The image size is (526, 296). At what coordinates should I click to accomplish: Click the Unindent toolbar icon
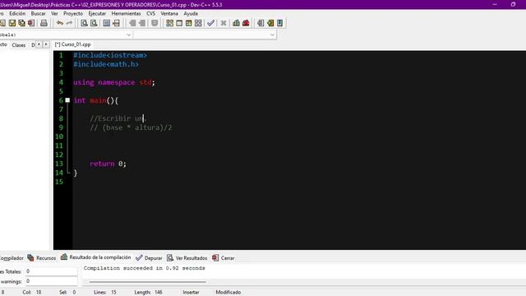(142, 23)
